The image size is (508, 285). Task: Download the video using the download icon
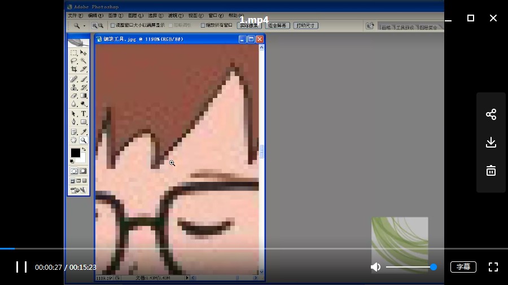coord(491,142)
